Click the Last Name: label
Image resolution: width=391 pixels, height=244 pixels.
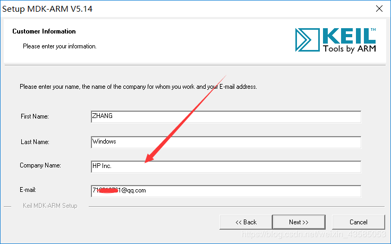(x=35, y=142)
